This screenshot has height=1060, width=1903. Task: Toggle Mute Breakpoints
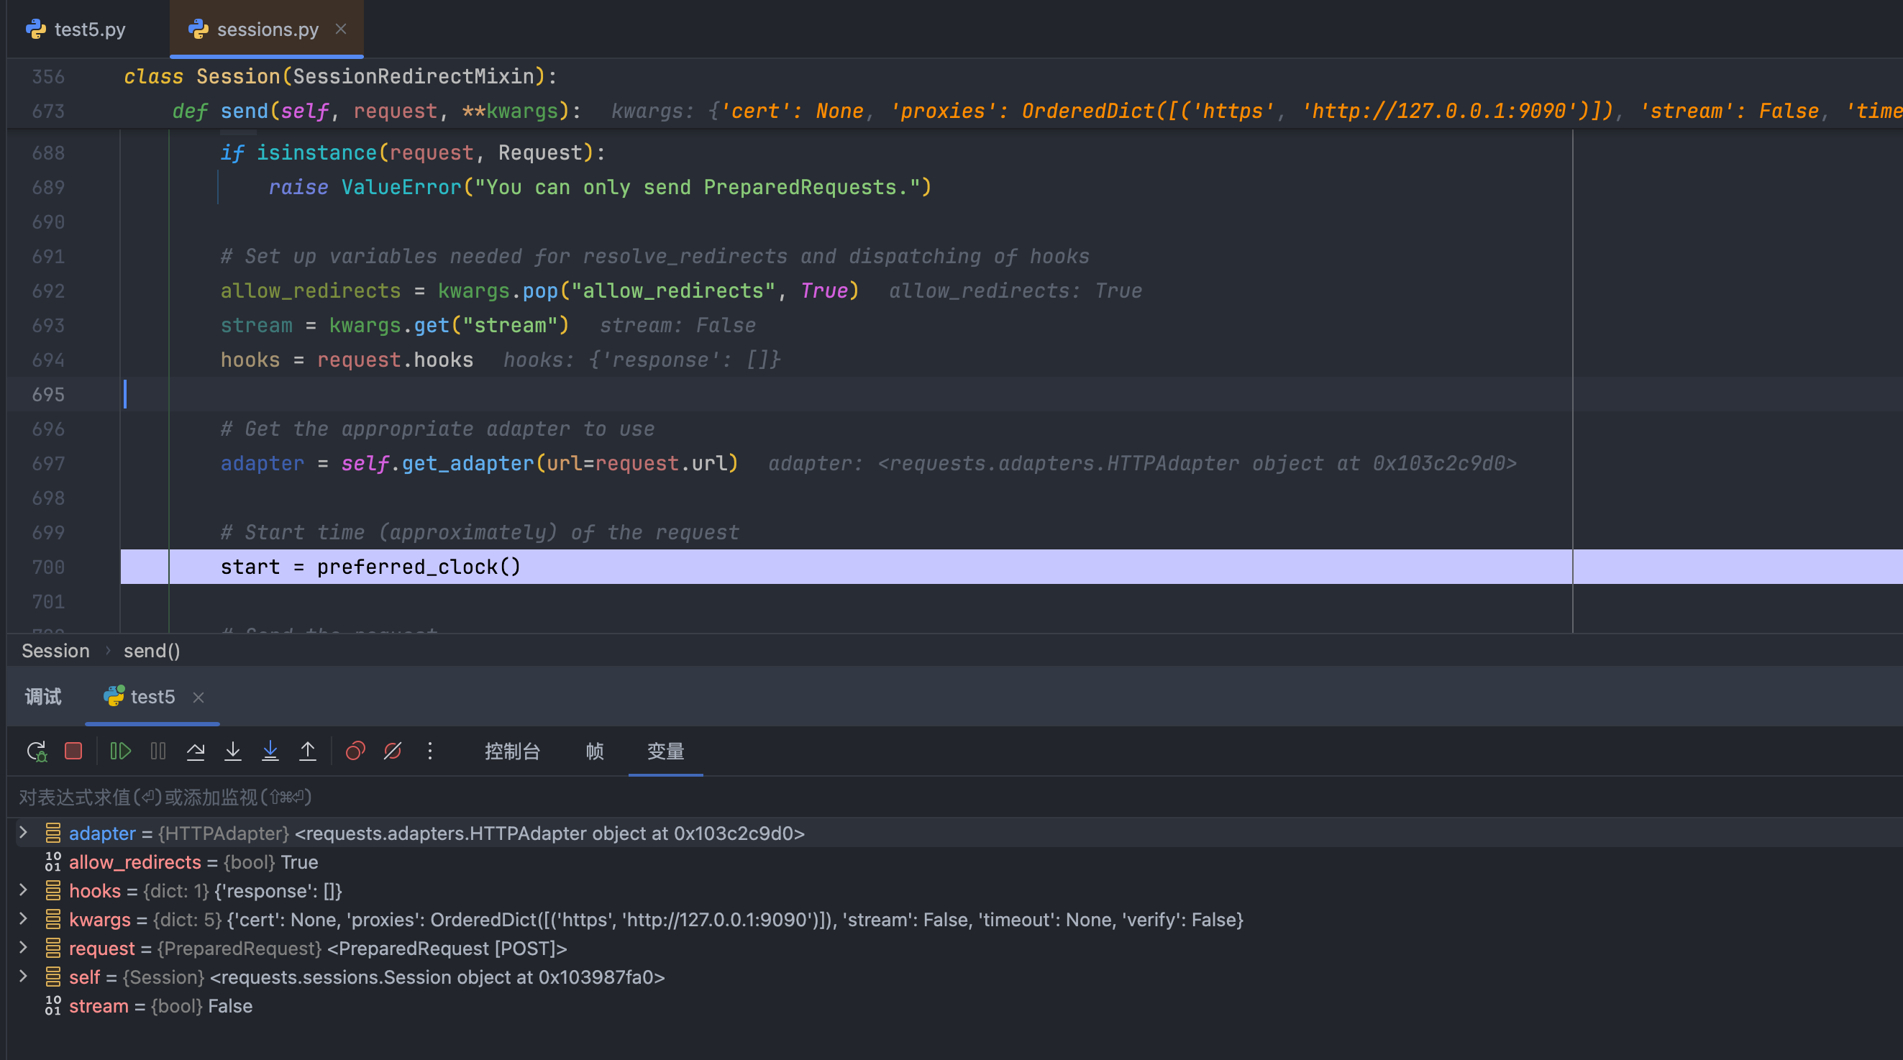point(392,751)
